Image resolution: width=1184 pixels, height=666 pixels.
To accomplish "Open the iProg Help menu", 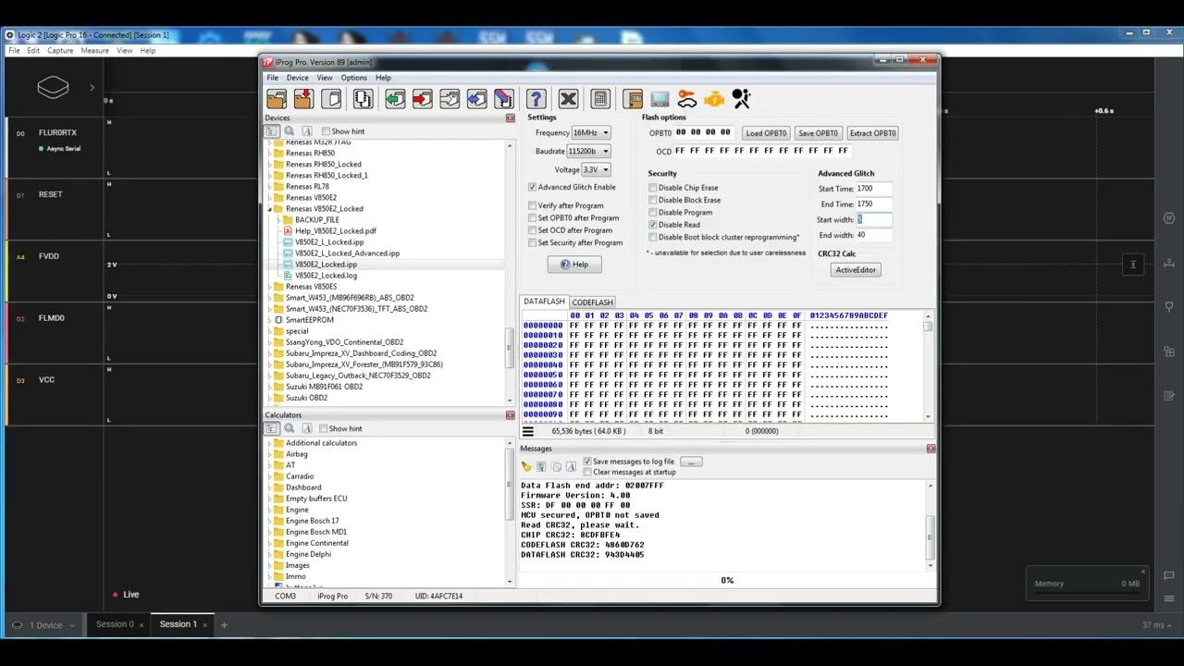I will [383, 78].
